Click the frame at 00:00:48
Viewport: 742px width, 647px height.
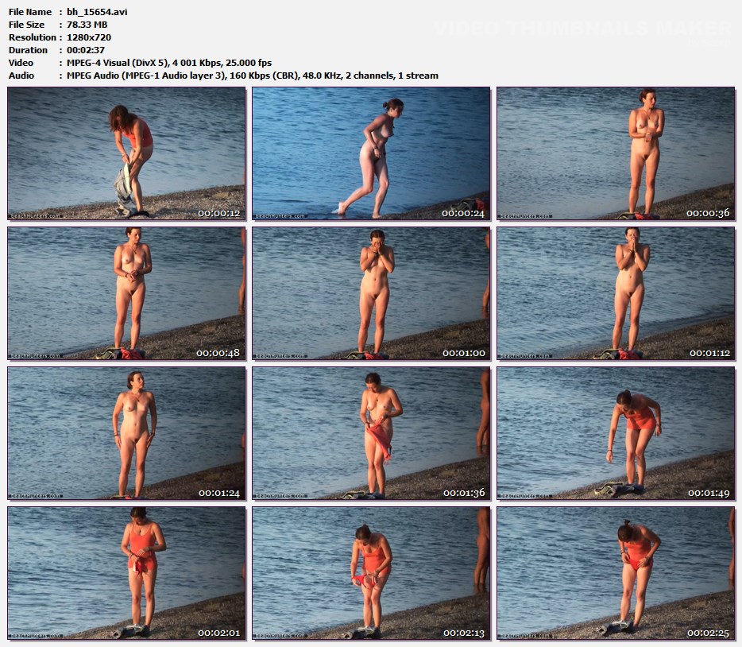coord(126,293)
